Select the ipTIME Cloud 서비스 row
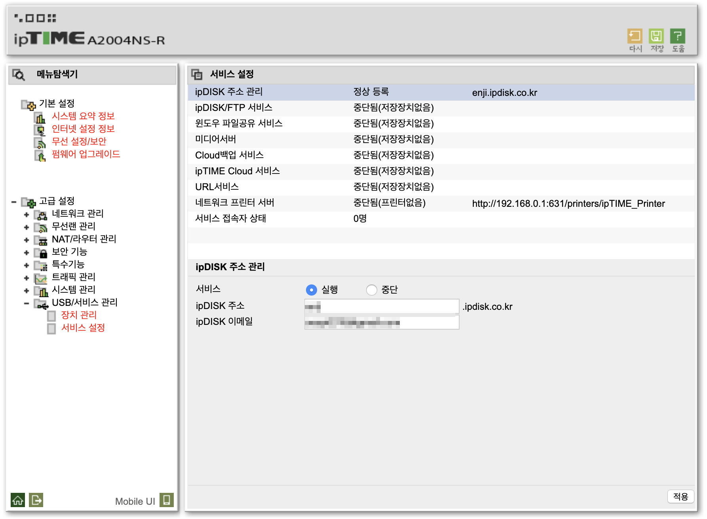 click(441, 172)
